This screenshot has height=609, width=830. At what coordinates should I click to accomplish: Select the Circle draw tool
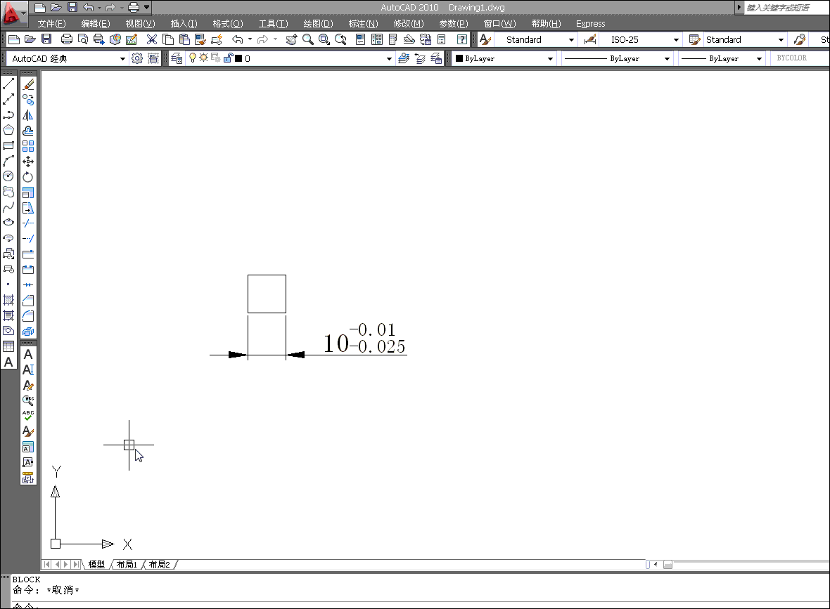point(8,176)
